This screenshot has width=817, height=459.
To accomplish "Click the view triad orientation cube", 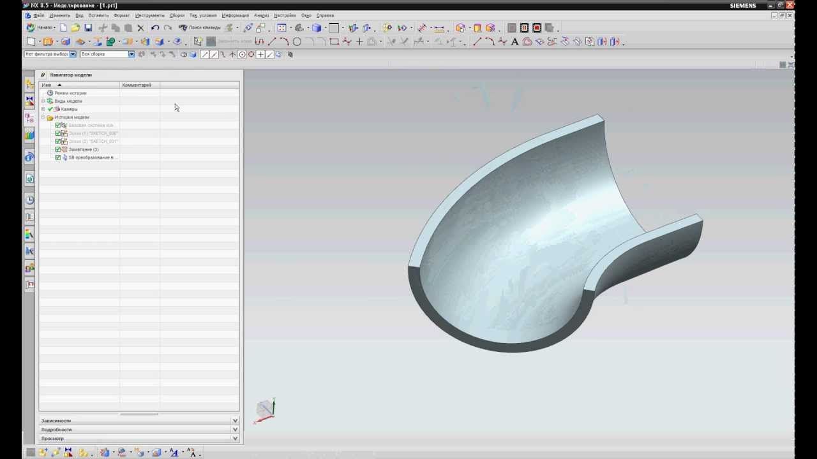I will click(265, 410).
